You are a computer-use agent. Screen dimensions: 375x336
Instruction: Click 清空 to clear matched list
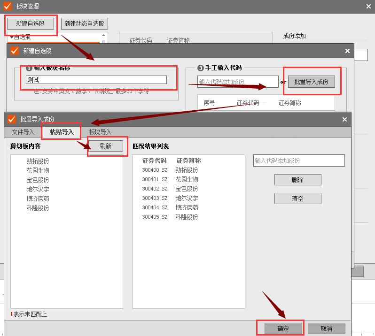pyautogui.click(x=297, y=199)
